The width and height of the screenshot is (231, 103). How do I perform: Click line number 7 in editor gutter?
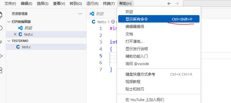pos(101,70)
